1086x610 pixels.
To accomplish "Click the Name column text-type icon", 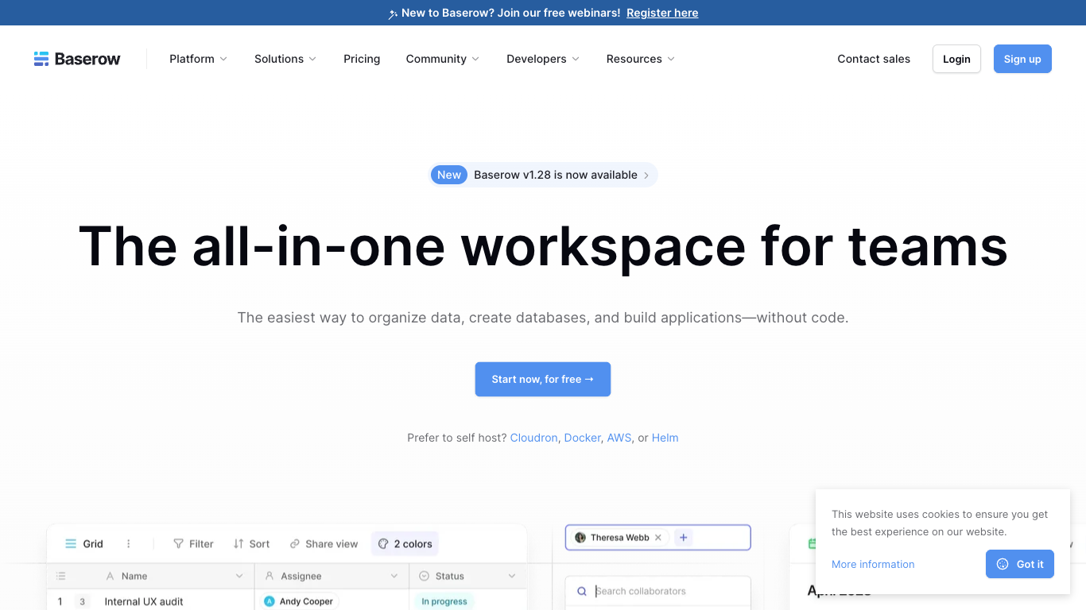I will (110, 576).
